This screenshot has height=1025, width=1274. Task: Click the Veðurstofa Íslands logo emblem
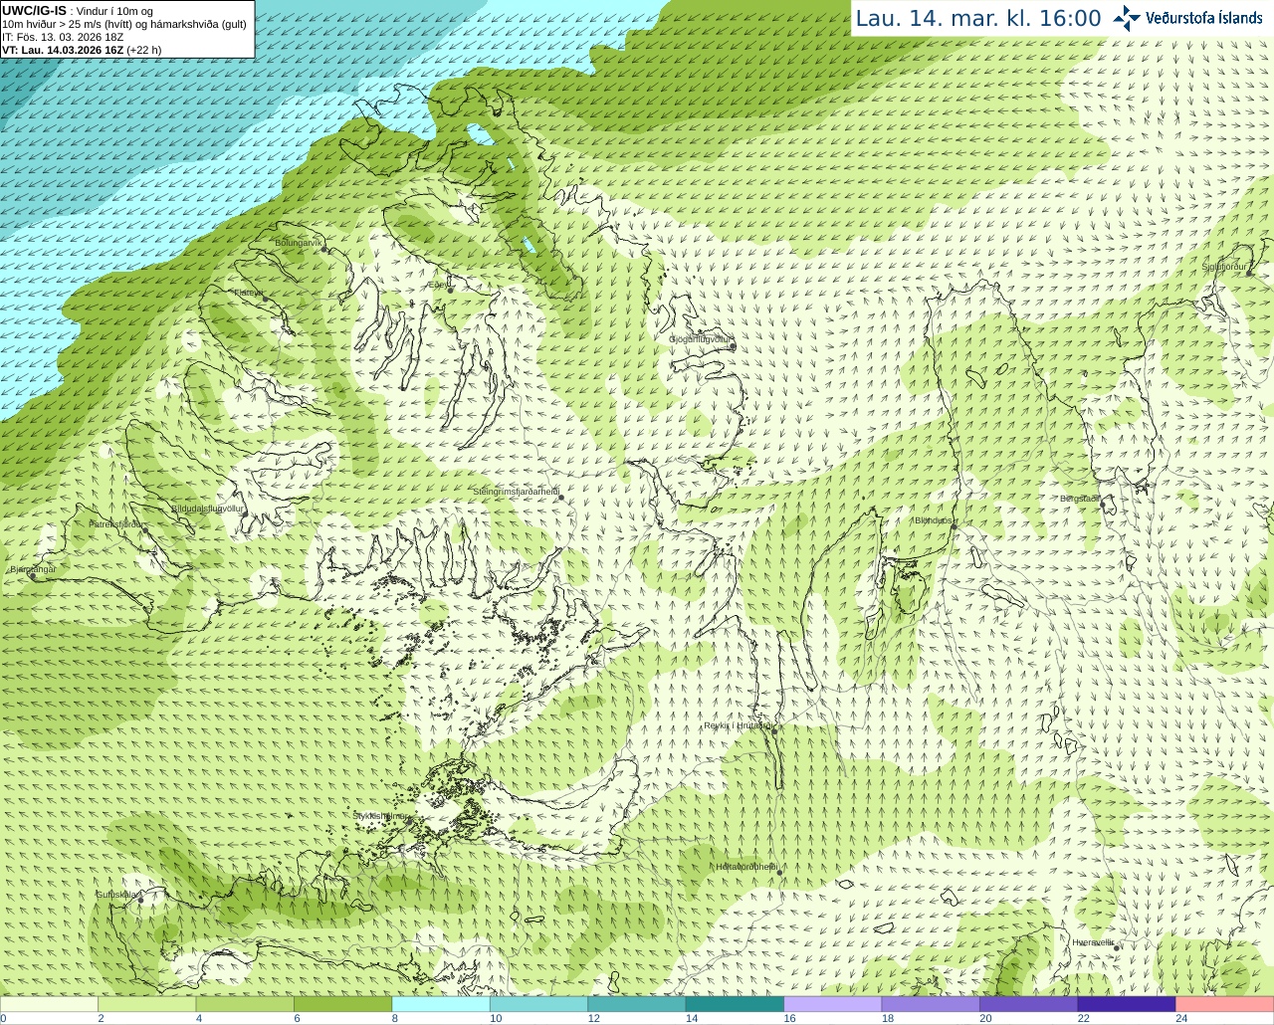click(1127, 17)
